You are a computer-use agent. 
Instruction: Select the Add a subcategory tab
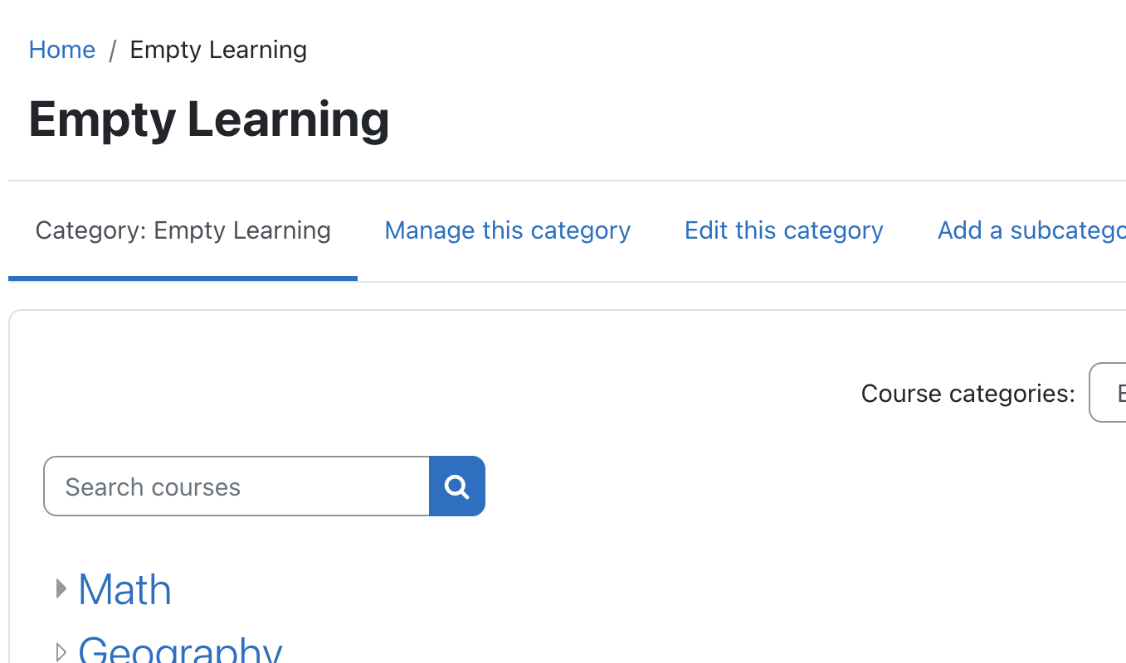1031,230
